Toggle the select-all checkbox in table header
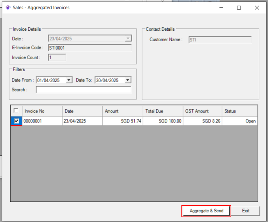The width and height of the screenshot is (268, 222). tap(16, 110)
